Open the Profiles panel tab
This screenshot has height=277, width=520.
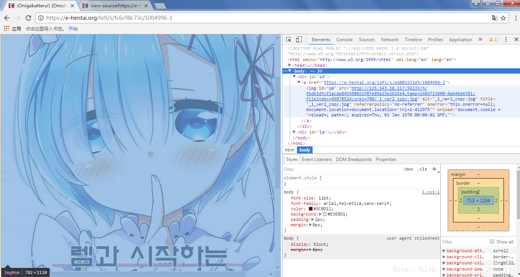[435, 39]
